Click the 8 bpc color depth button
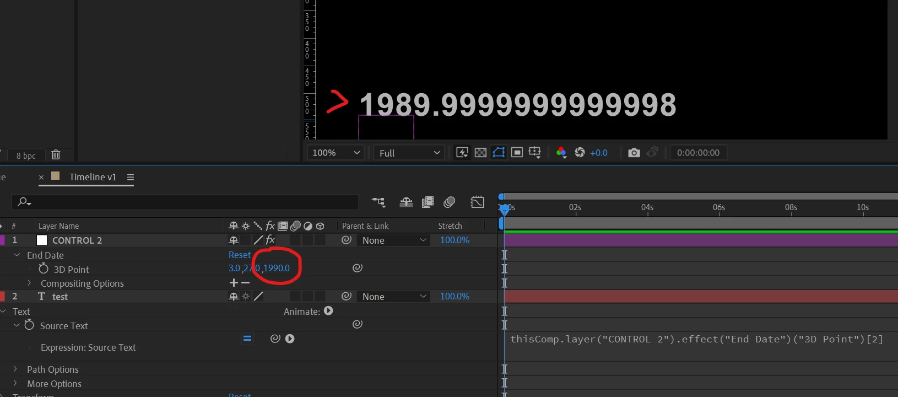Viewport: 898px width, 397px height. click(x=26, y=155)
